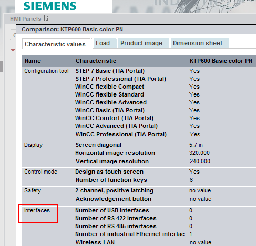Select Horizontal image resolution characteristic

tap(115, 153)
